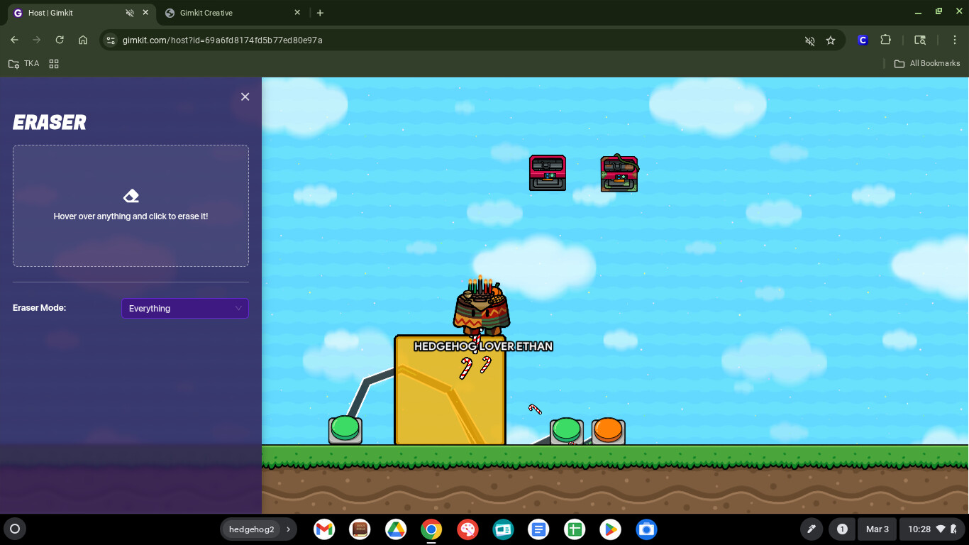Open the TKA bookmarks folder
969x545 pixels.
coord(24,64)
